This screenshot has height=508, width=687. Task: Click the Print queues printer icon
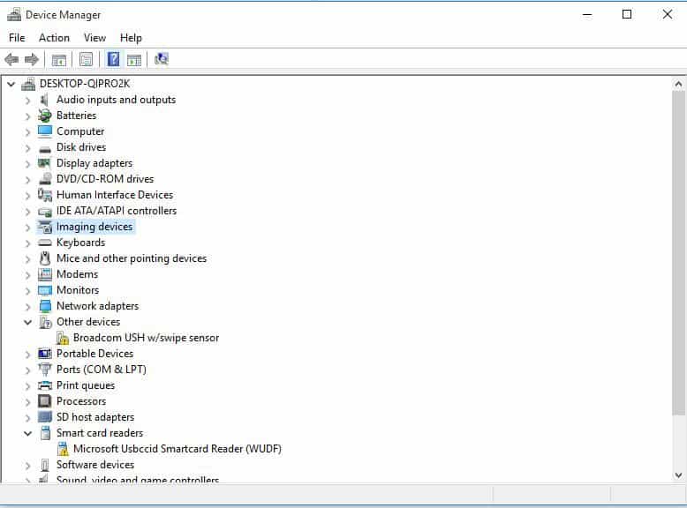(45, 385)
